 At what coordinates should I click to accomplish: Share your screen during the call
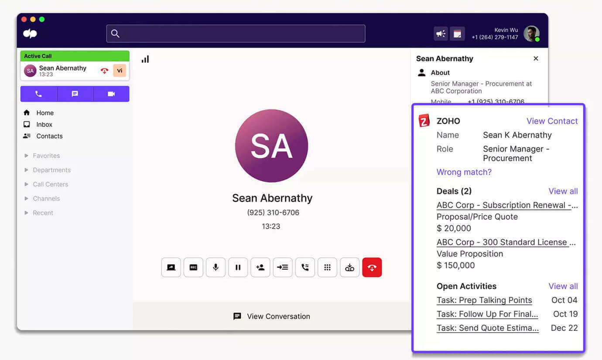pos(171,267)
